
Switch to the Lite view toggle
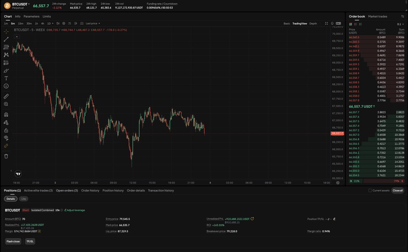[23, 199]
